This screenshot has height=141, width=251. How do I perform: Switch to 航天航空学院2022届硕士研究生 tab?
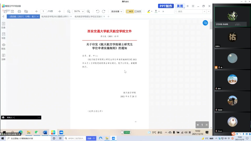(56, 17)
